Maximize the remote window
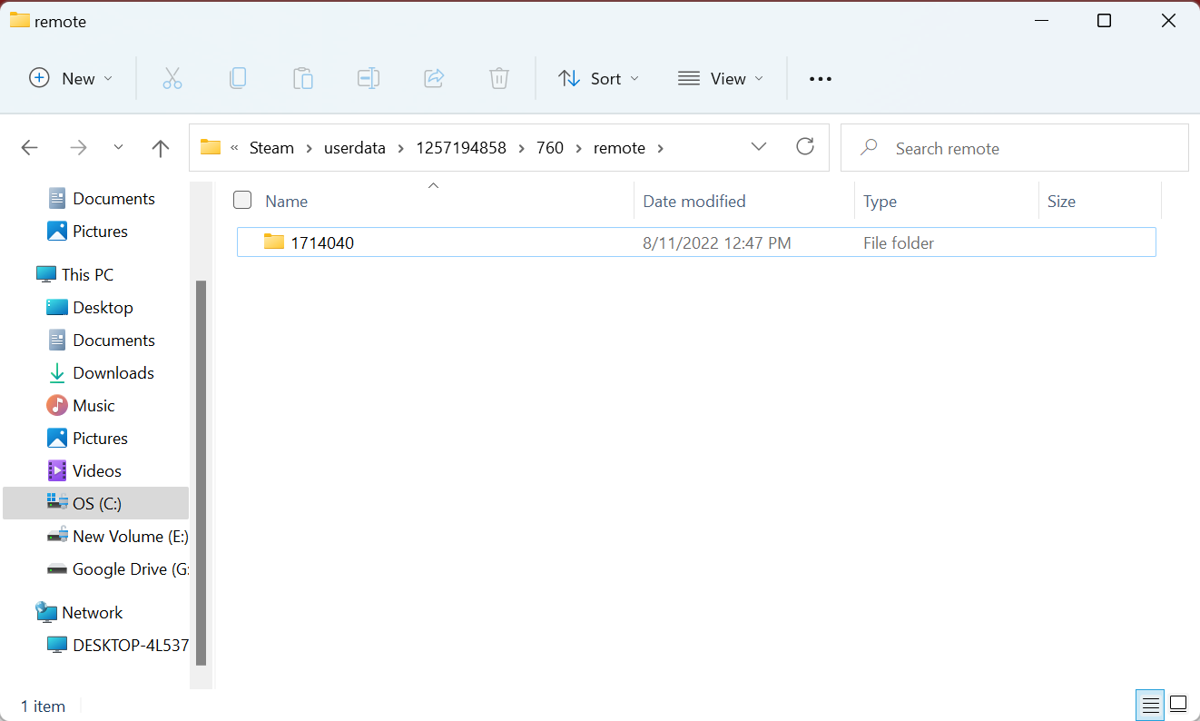The image size is (1200, 721). click(1104, 21)
